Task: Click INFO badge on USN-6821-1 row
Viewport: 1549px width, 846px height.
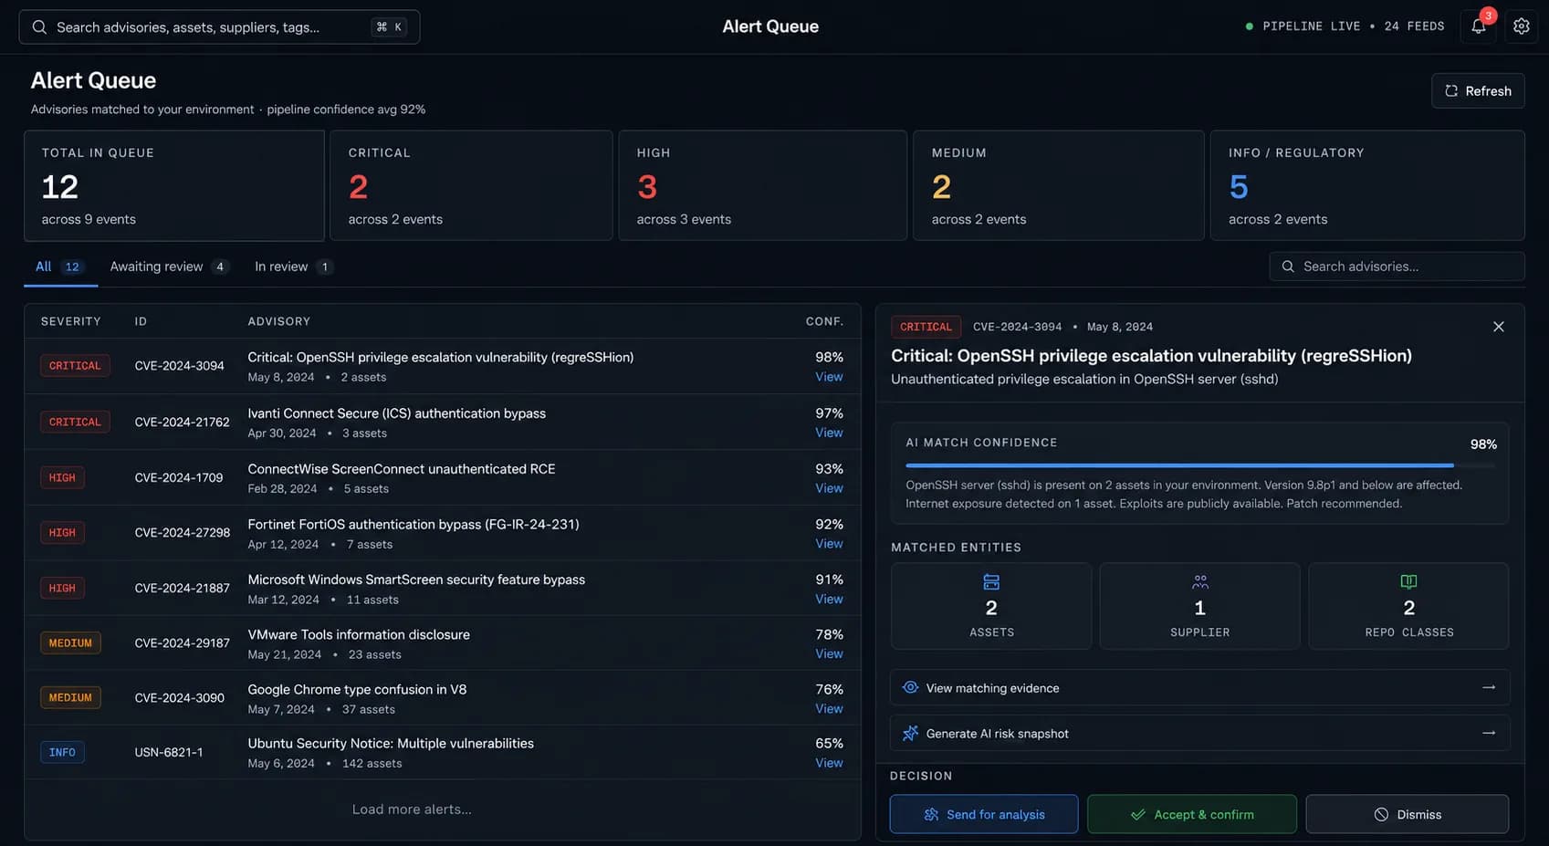Action: (x=62, y=752)
